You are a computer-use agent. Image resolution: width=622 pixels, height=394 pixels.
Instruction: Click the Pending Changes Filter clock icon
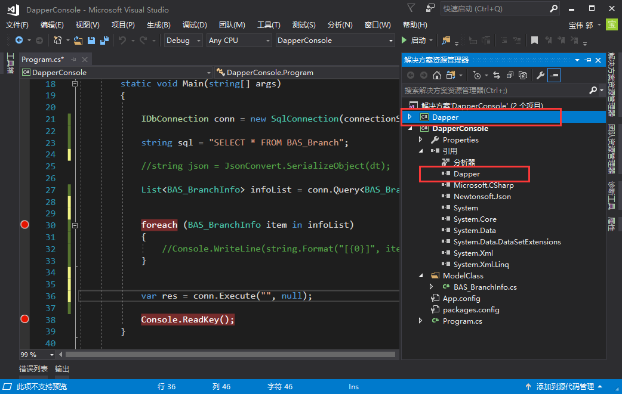pyautogui.click(x=476, y=75)
